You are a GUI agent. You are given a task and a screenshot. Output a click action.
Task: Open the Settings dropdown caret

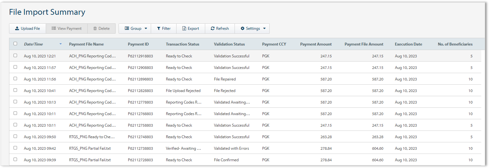264,29
